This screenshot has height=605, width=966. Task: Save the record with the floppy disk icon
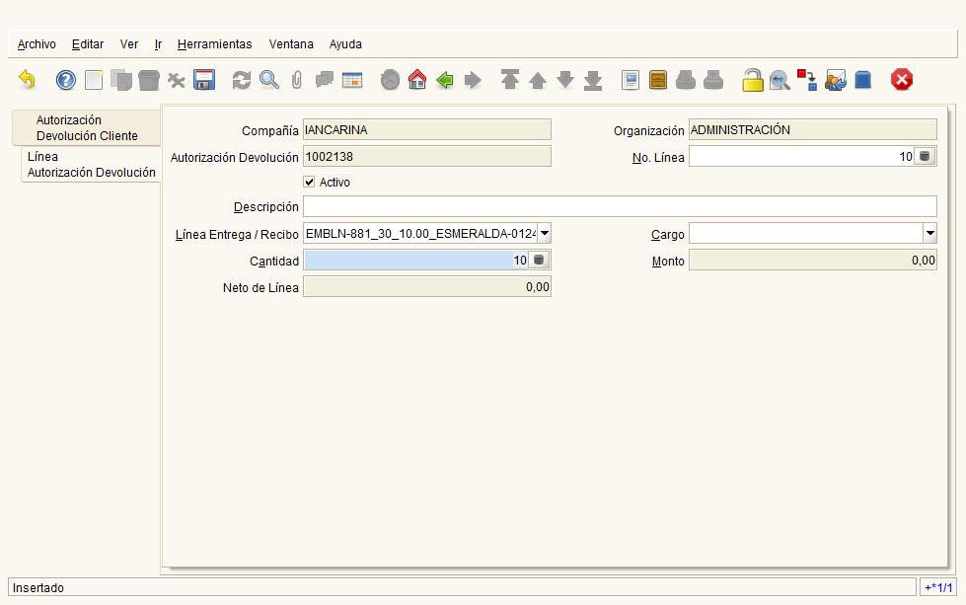pos(204,81)
